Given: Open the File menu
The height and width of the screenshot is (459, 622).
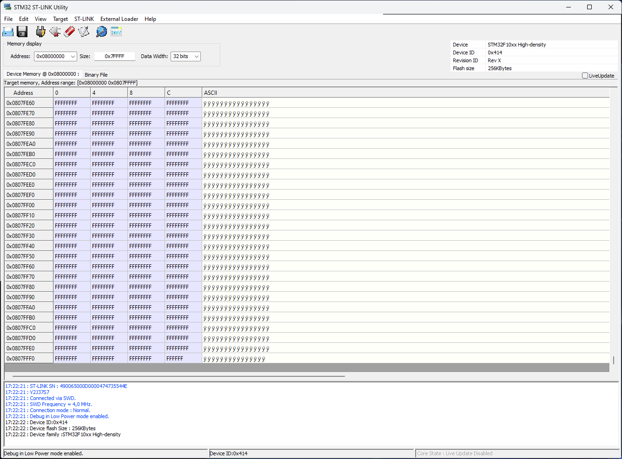Looking at the screenshot, I should [x=8, y=19].
